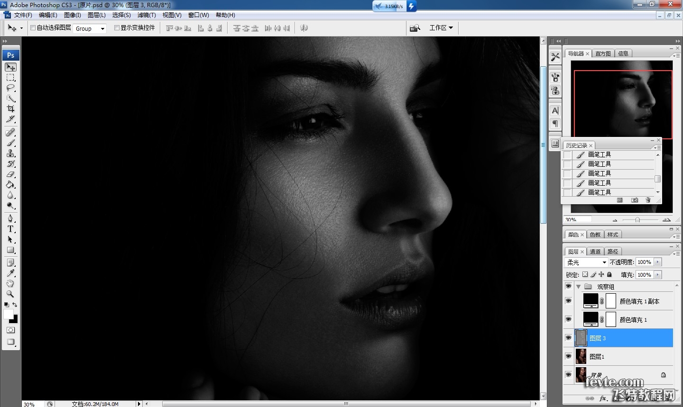
Task: Open the 滤镜(T) menu
Action: click(146, 15)
